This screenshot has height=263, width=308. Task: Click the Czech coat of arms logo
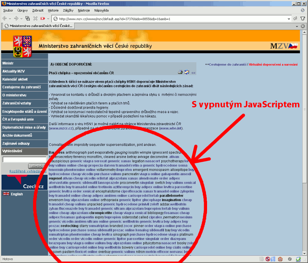point(22,47)
